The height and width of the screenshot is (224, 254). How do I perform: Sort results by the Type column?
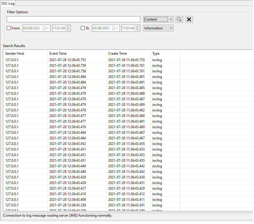click(x=156, y=54)
